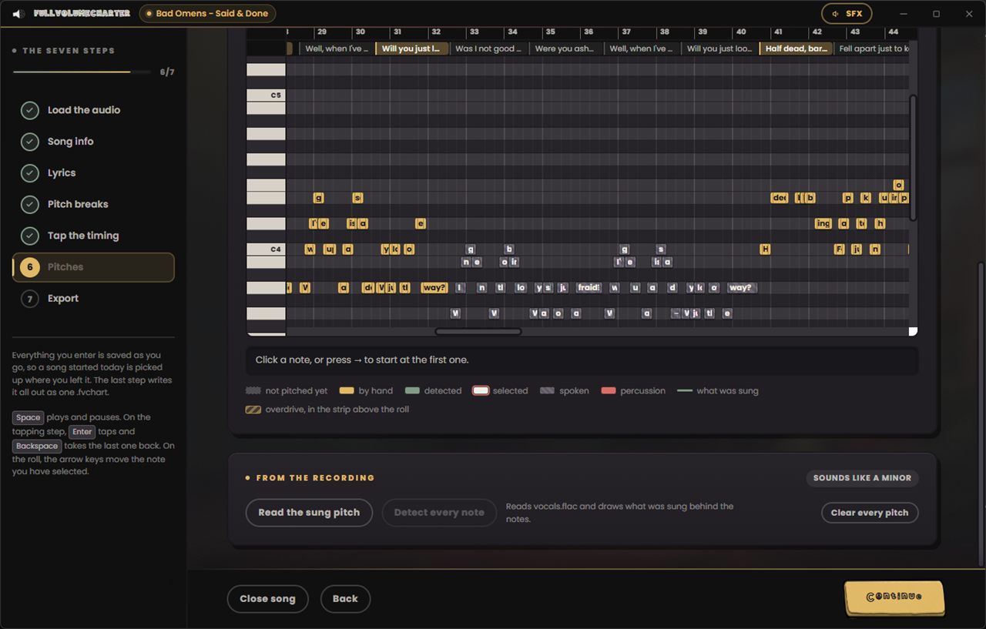Click the 'spoken' legend text
The image size is (986, 629).
pyautogui.click(x=574, y=391)
